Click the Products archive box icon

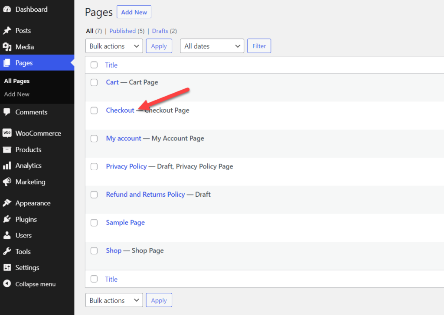click(7, 150)
